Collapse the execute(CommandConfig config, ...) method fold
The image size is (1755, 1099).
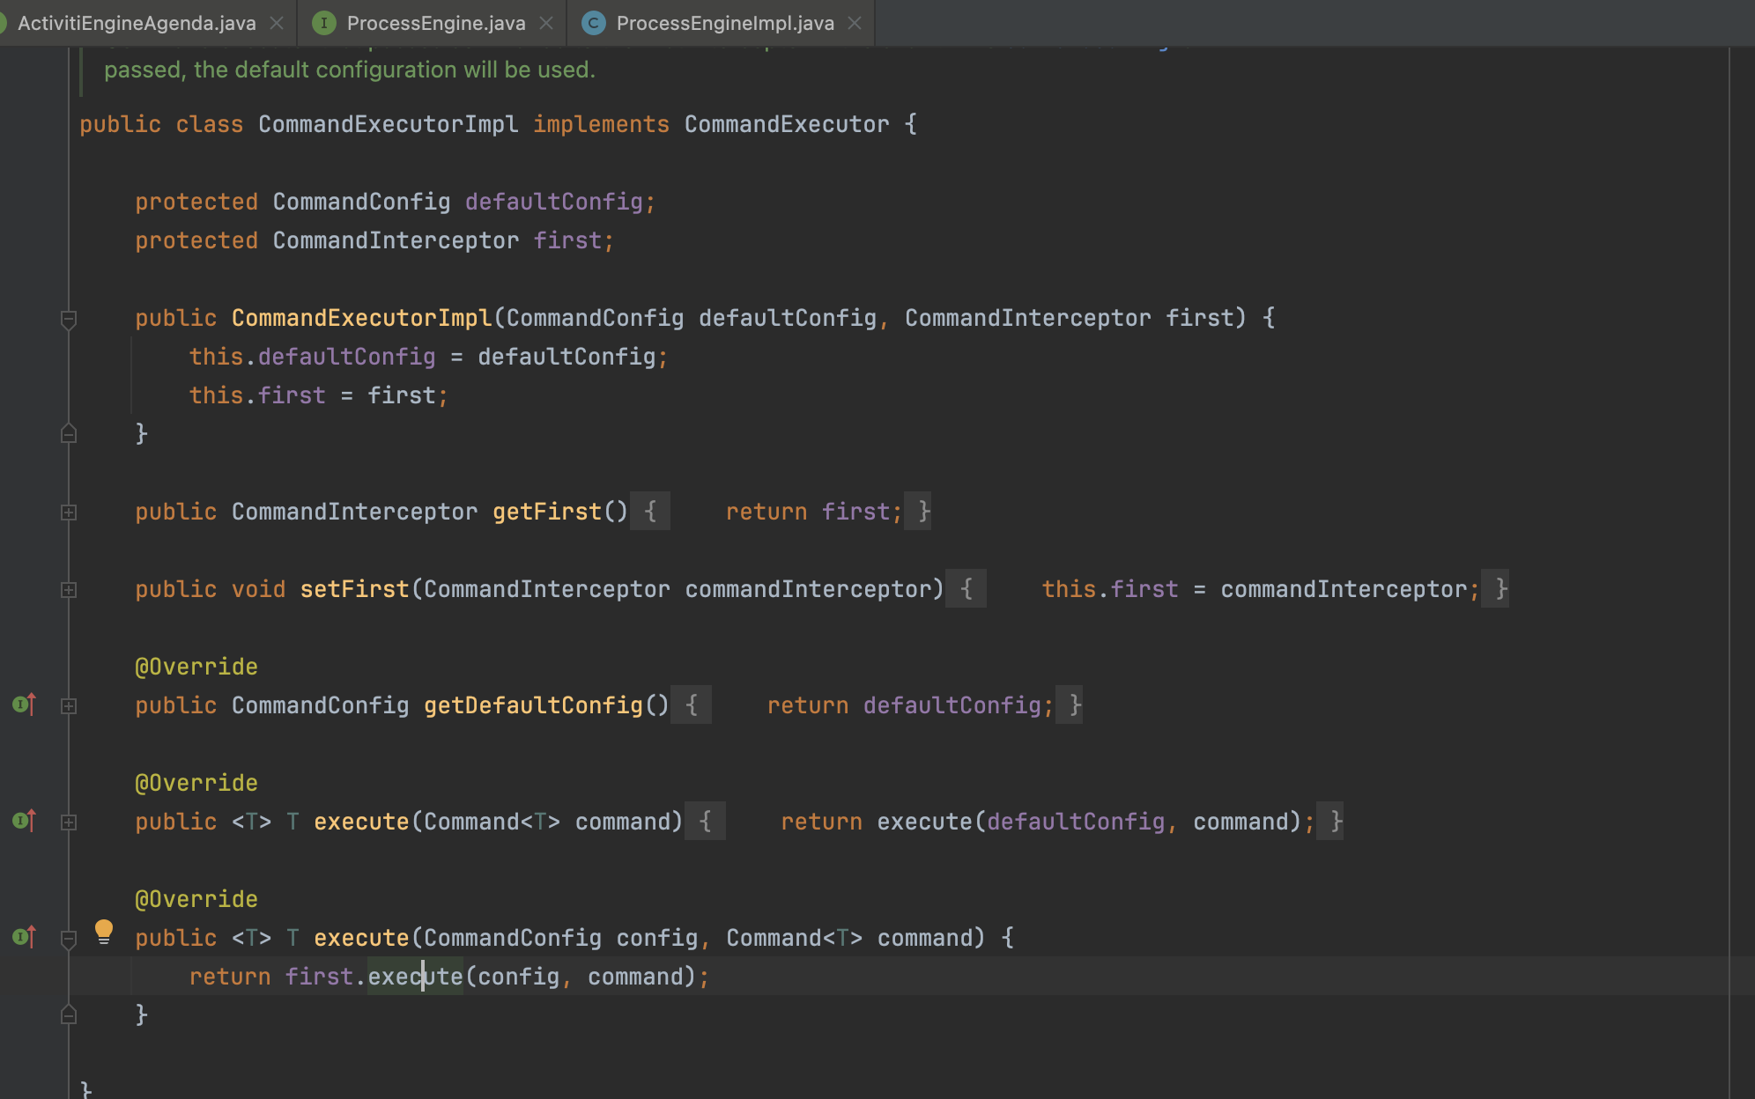click(69, 938)
